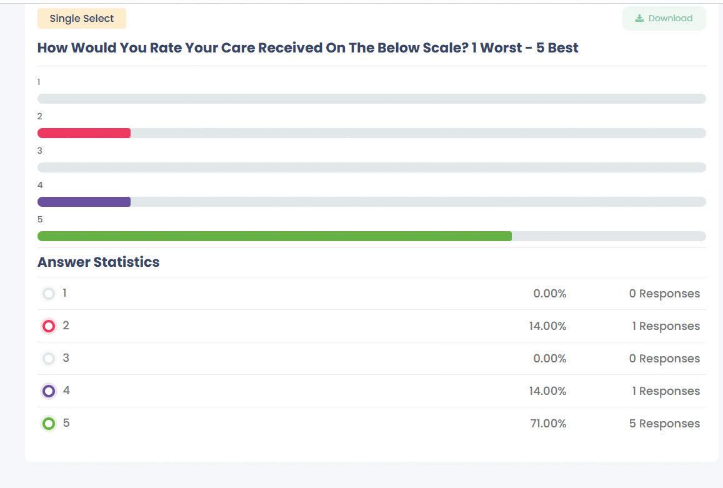Screen dimensions: 723x488
Task: Click the green progress bar for rating 5
Action: tap(274, 236)
